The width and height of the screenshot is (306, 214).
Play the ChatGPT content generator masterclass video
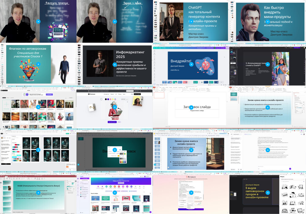pyautogui.click(x=191, y=21)
